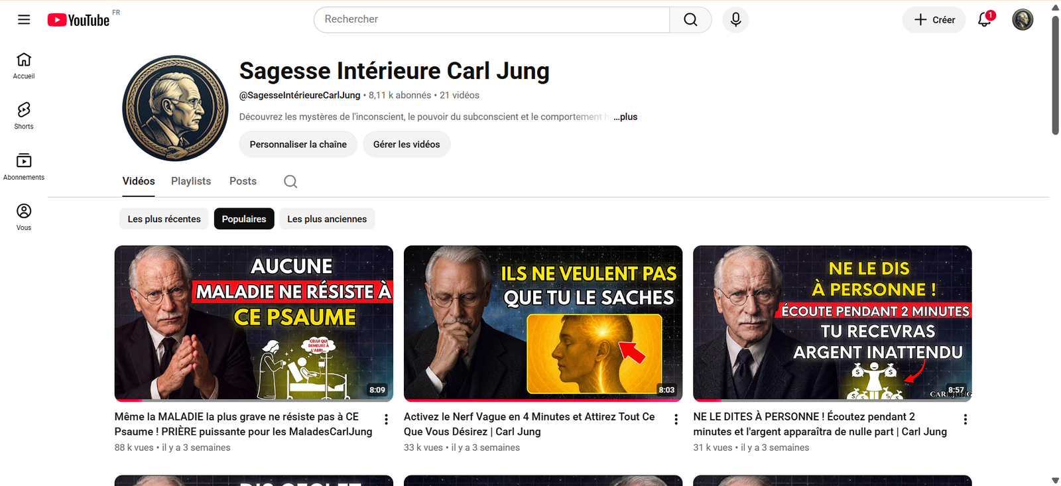Search within the channel using the magnifier
This screenshot has width=1061, height=486.
point(290,182)
